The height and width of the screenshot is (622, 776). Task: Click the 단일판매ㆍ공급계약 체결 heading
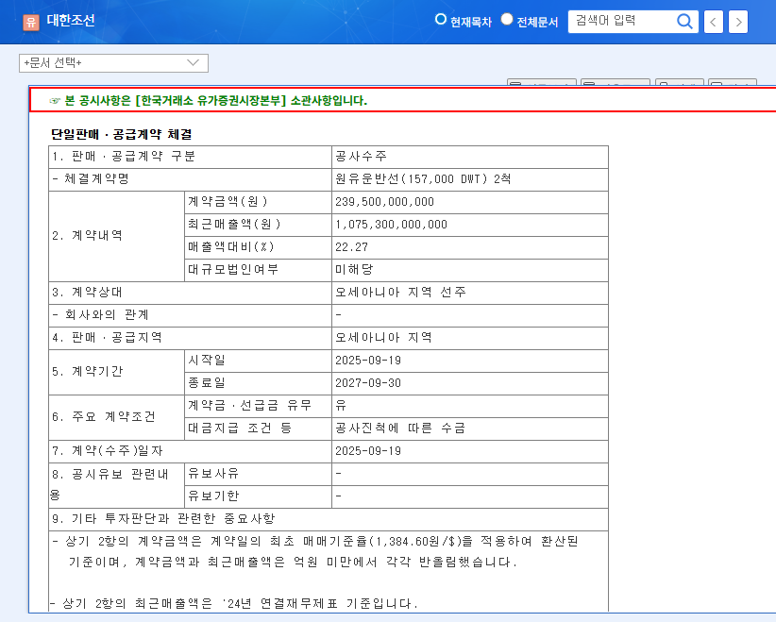[x=121, y=134]
